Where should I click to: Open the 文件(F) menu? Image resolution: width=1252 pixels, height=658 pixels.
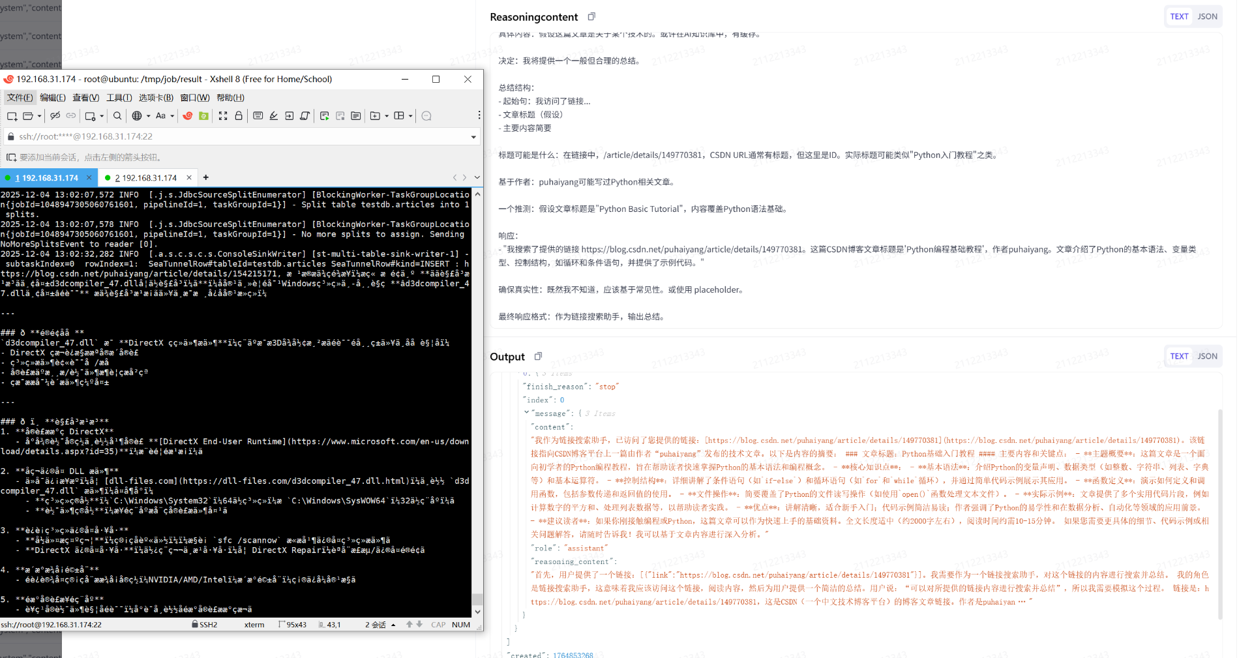tap(20, 98)
